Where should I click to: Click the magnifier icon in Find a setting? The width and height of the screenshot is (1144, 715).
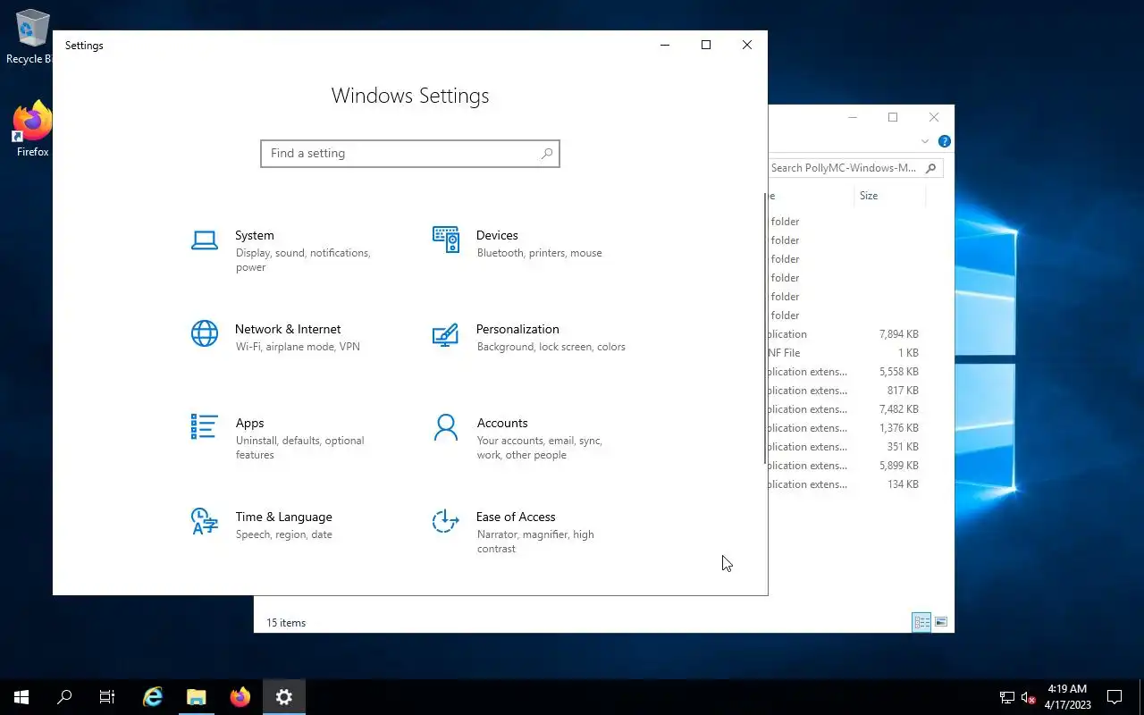click(547, 154)
